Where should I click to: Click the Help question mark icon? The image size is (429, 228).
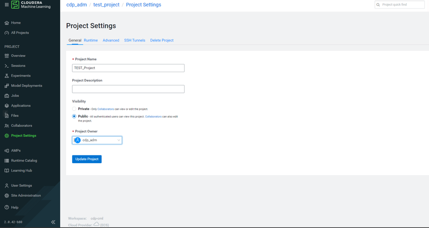[7, 207]
